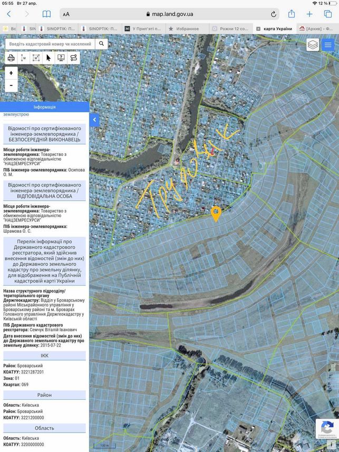Switch to the '[Архив] - Ф...' tab
This screenshot has width=339, height=452.
(318, 28)
